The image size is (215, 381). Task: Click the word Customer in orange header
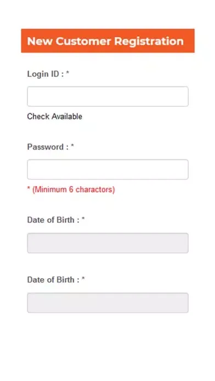click(83, 41)
